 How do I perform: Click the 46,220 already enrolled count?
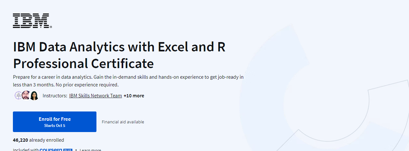(x=38, y=140)
